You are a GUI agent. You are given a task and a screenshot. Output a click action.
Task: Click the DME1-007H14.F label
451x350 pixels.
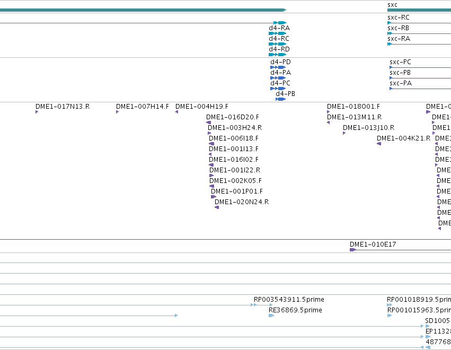pyautogui.click(x=143, y=107)
